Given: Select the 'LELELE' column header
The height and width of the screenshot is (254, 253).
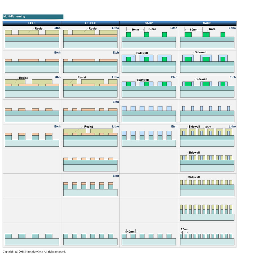Looking at the screenshot, I should [x=90, y=23].
